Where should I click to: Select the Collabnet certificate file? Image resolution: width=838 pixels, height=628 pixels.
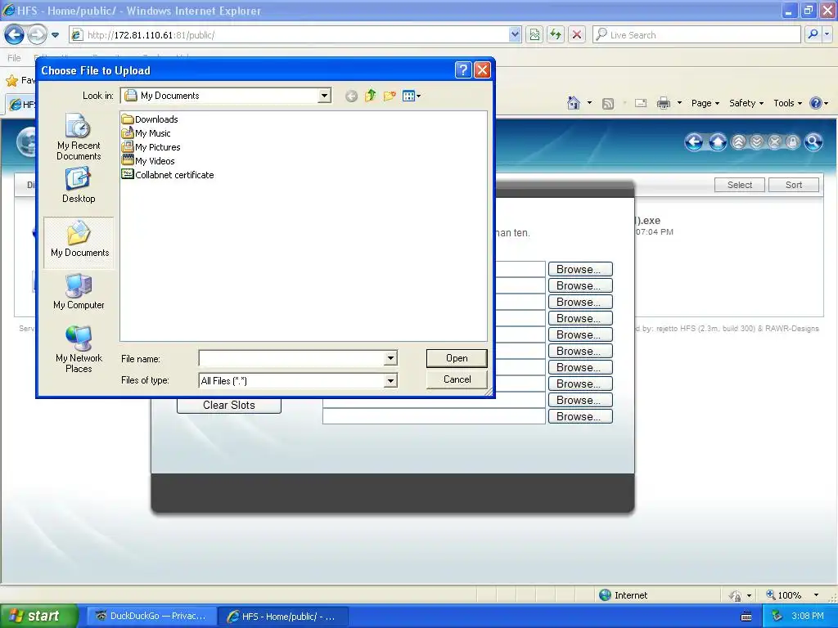(x=168, y=175)
